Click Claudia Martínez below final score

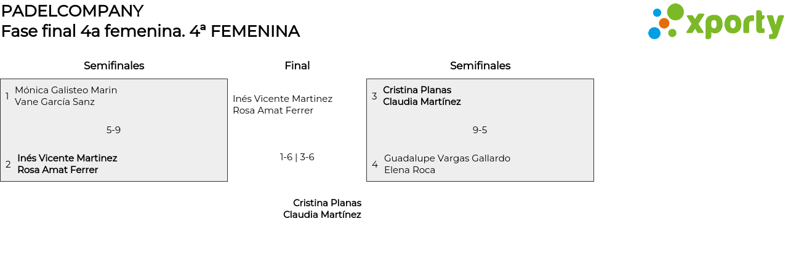(x=322, y=215)
